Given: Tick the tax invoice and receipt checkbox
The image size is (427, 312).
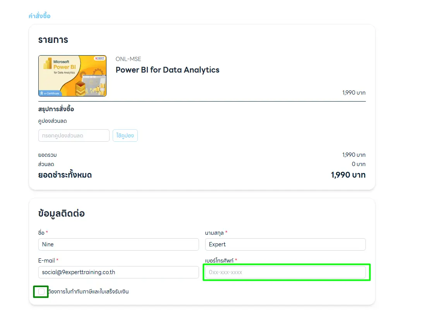Looking at the screenshot, I should coord(41,292).
